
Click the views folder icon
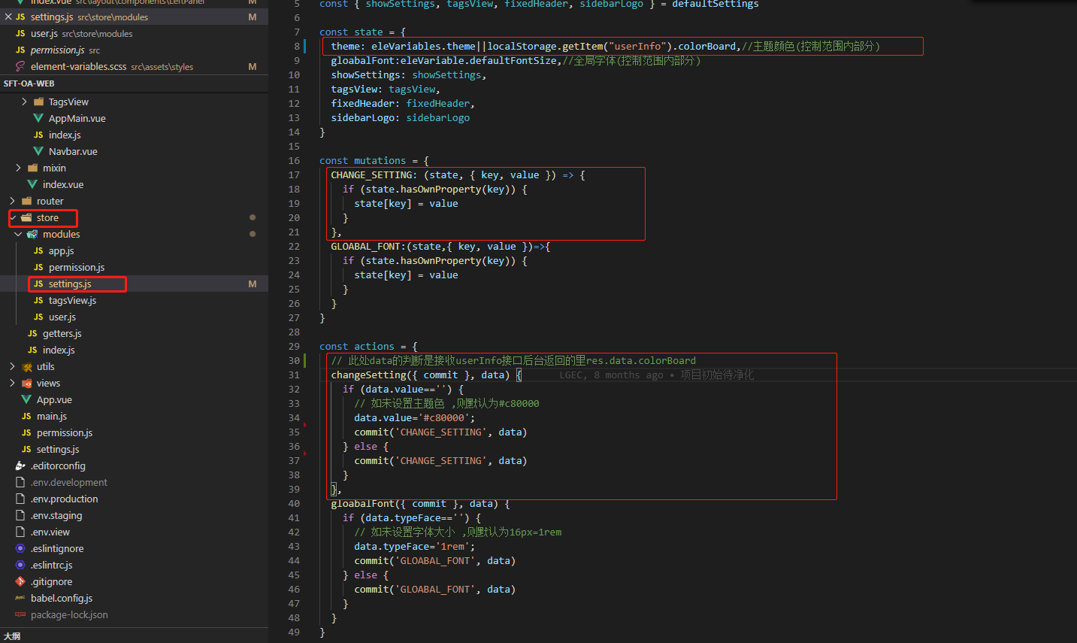(26, 383)
